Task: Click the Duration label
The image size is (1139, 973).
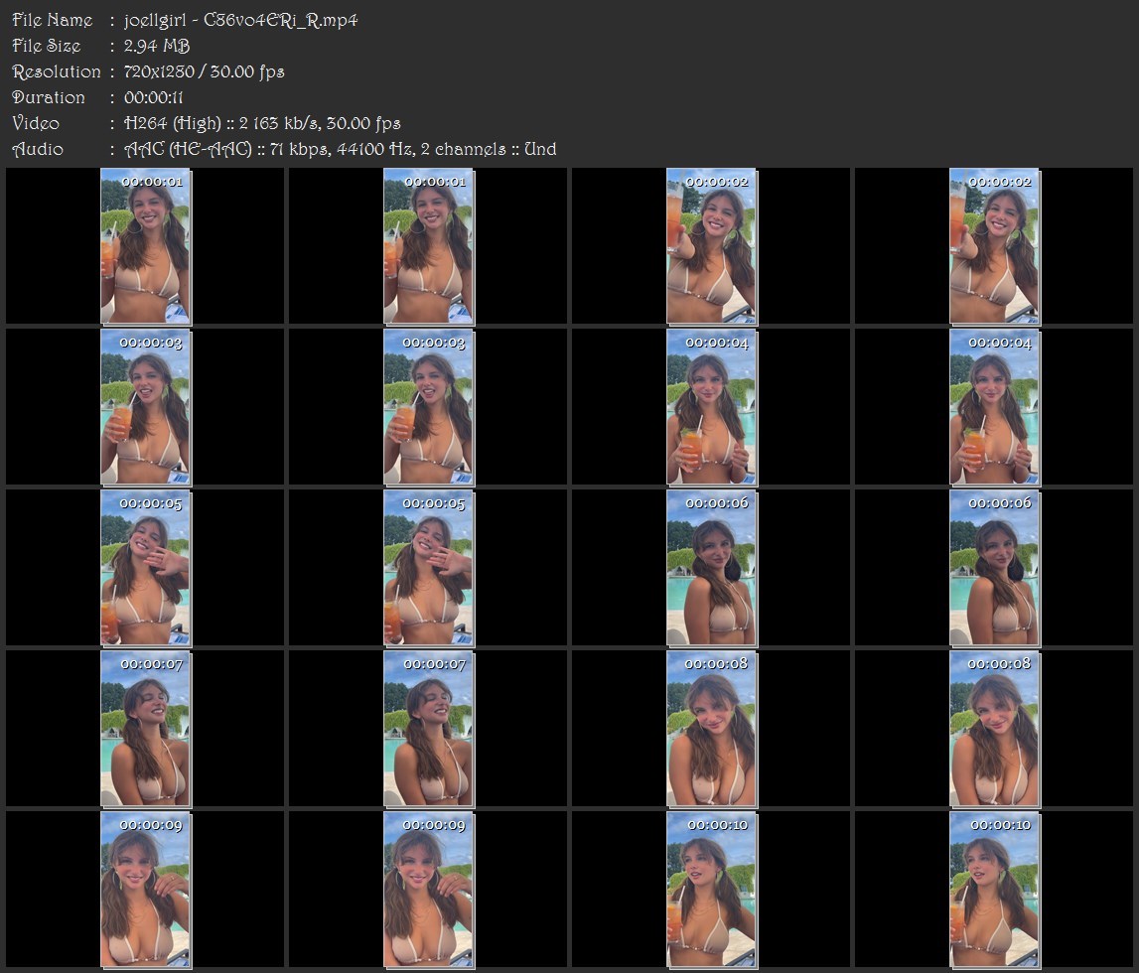Action: point(48,97)
